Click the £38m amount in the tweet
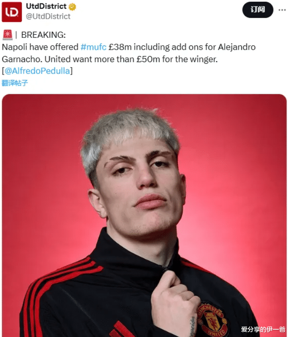The width and height of the screenshot is (289, 337). click(x=120, y=47)
